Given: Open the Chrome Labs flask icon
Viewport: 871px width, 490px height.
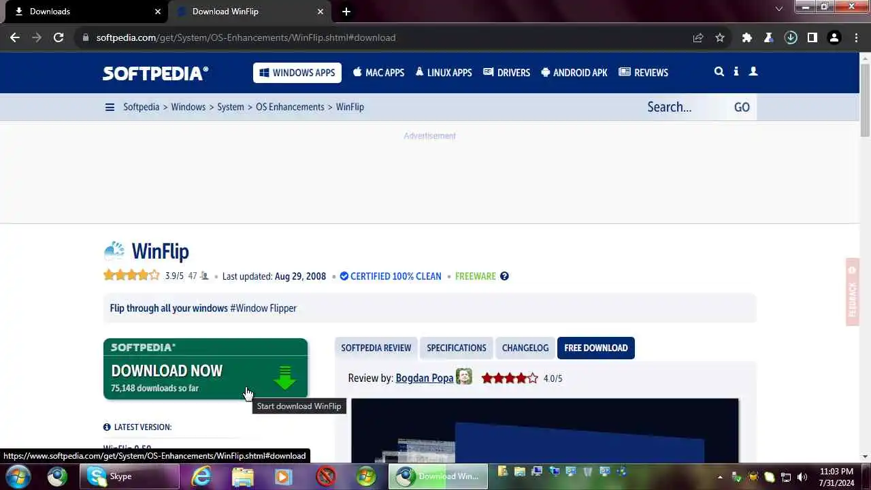Looking at the screenshot, I should coord(769,37).
